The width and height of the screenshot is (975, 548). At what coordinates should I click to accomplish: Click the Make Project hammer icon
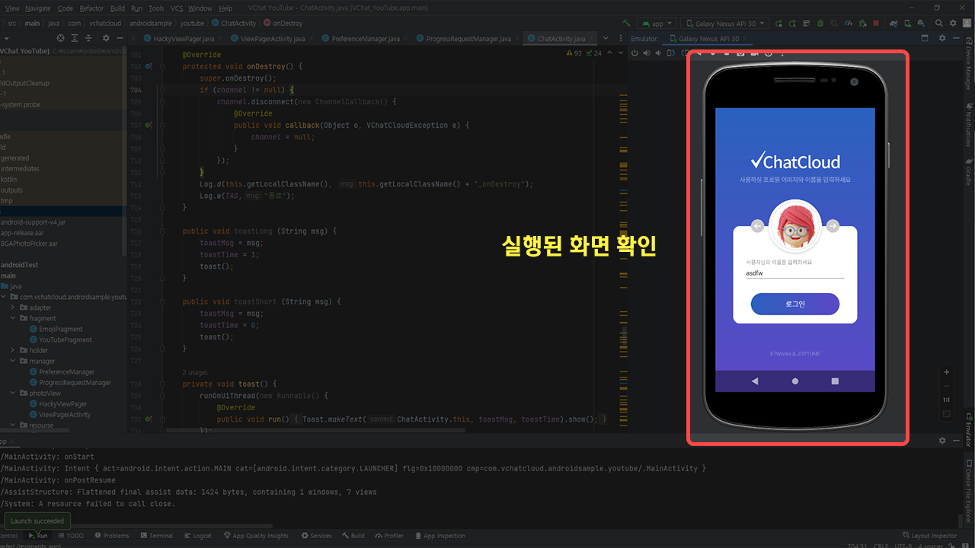626,23
